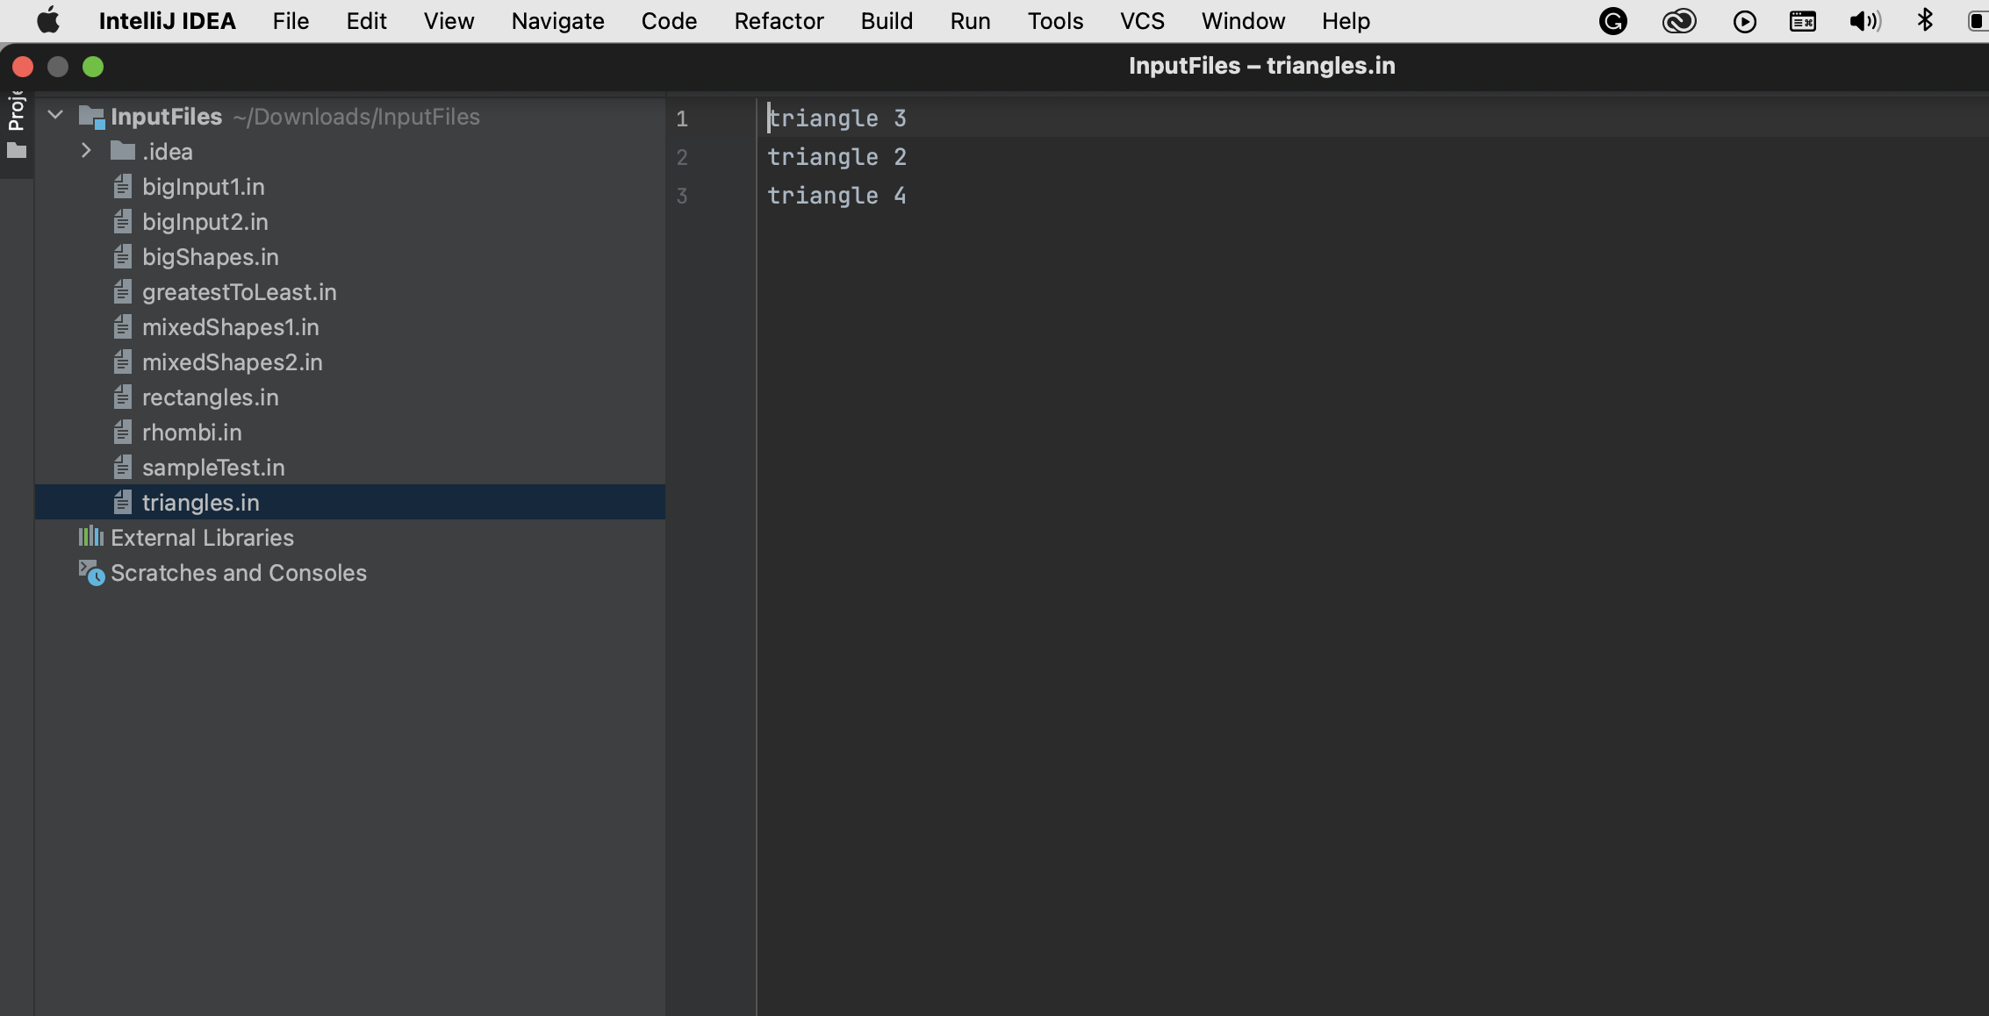This screenshot has height=1016, width=1989.
Task: Click the Bluetooth icon in menu bar
Action: [x=1925, y=21]
